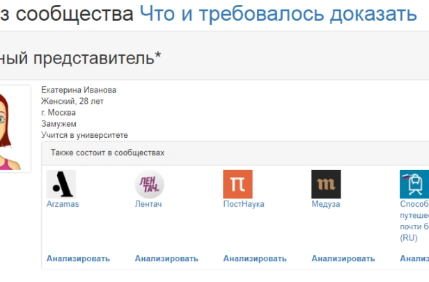Click Анализировать under the travel community
Viewport: 429px width, 282px height.
coord(414,258)
